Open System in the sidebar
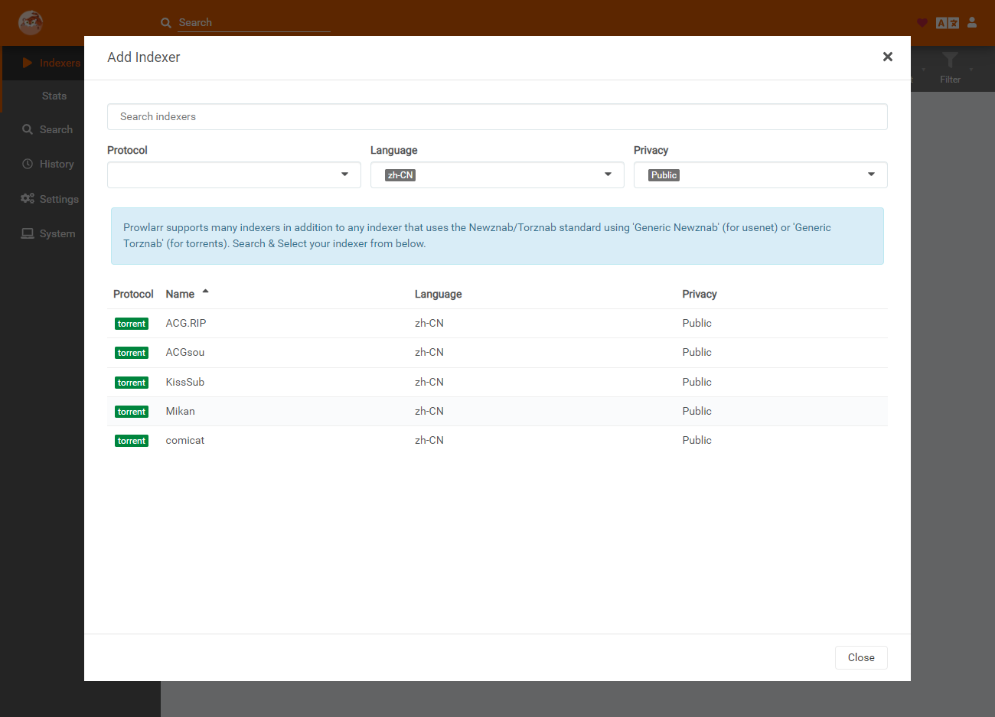 [x=57, y=233]
